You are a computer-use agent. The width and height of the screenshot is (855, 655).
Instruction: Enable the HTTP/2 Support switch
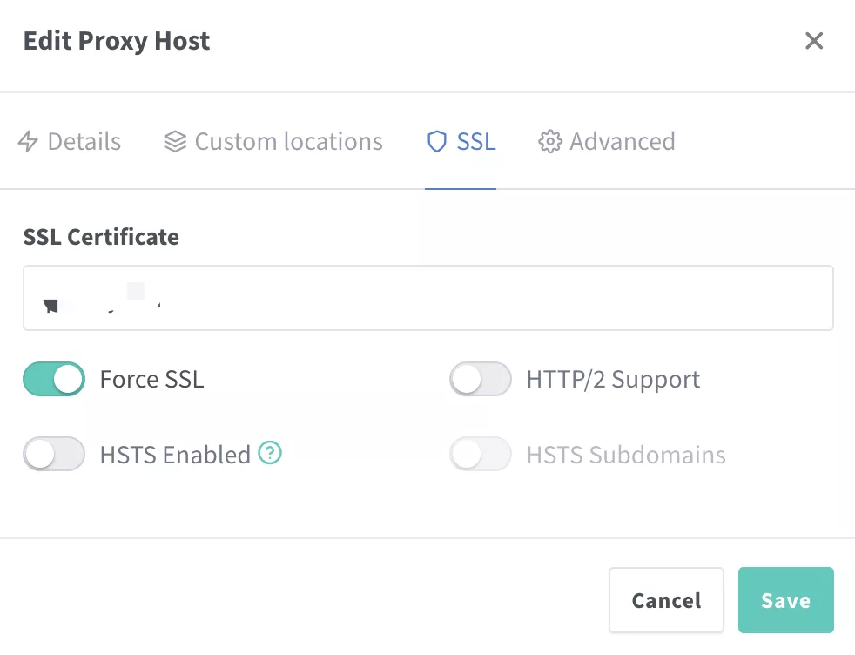[480, 380]
